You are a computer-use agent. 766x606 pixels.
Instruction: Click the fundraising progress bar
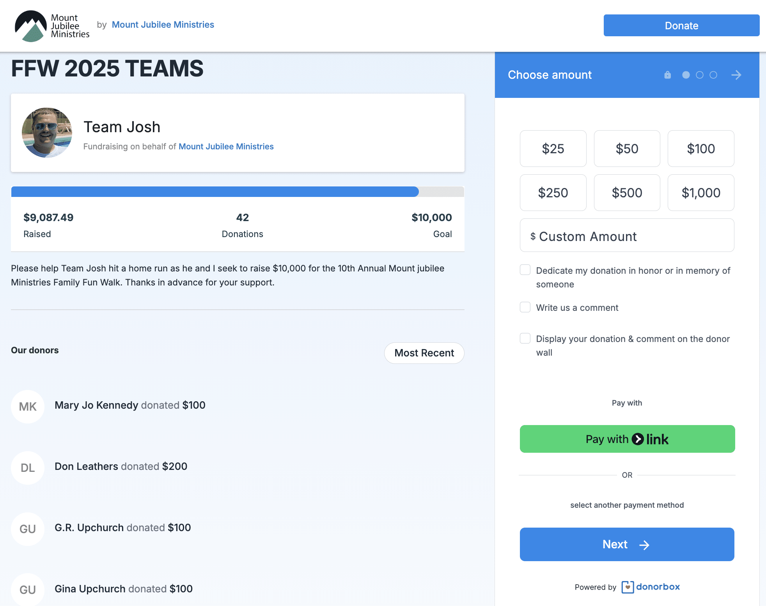tap(238, 191)
